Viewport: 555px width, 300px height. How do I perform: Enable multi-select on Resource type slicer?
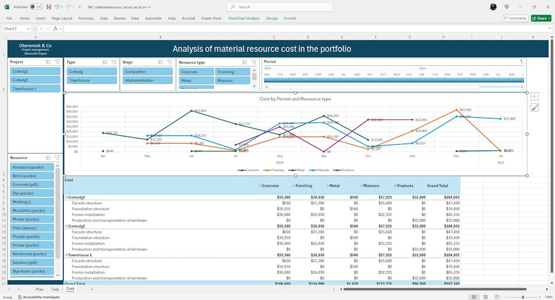point(245,62)
